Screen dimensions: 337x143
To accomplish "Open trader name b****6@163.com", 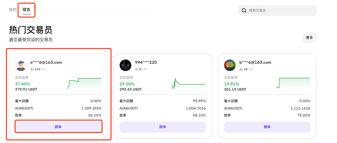I will 255,63.
